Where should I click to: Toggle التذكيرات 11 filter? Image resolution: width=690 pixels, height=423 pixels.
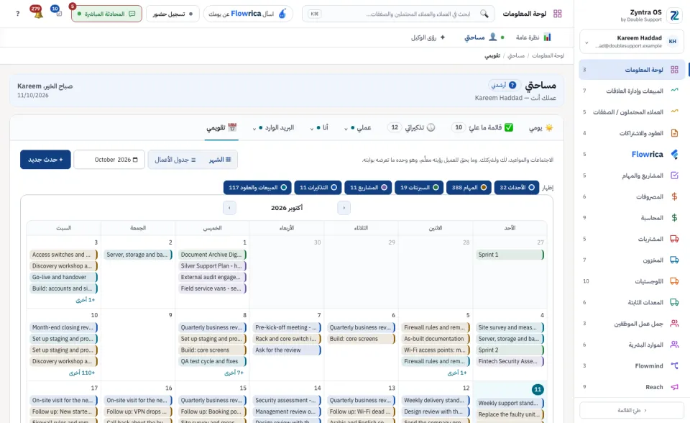coord(318,188)
